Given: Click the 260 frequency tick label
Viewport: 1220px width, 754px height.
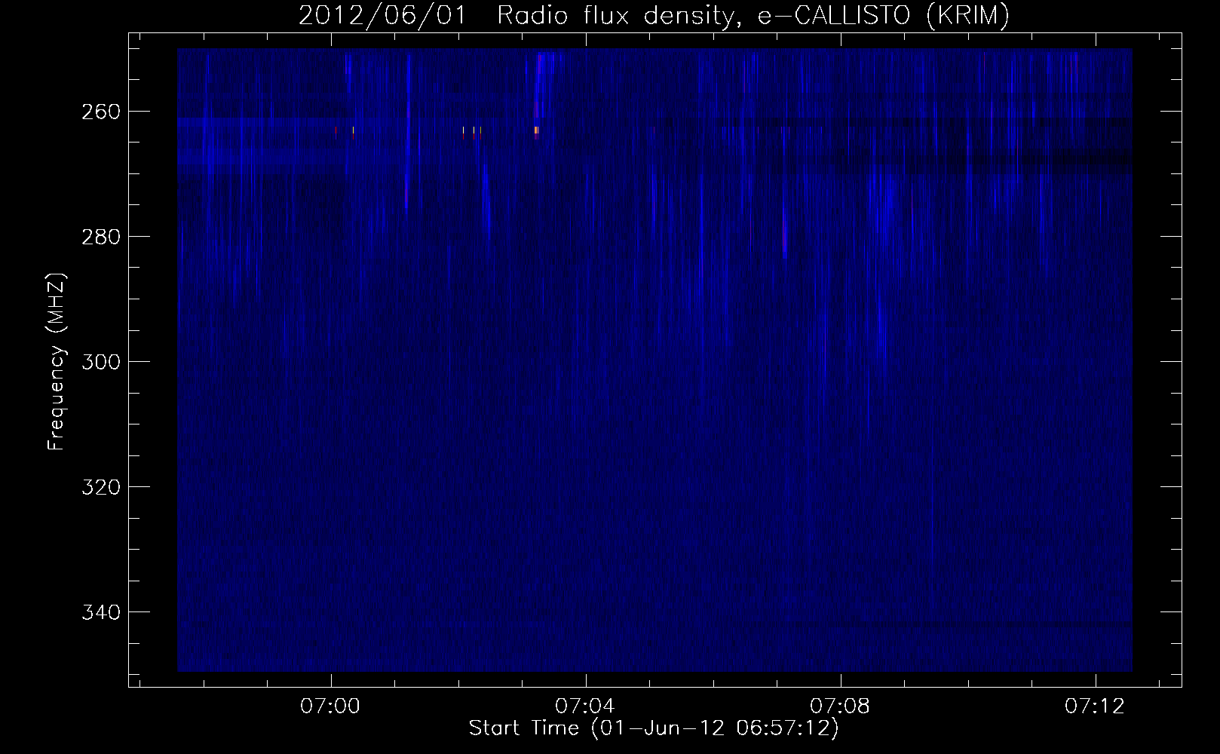Looking at the screenshot, I should [100, 112].
